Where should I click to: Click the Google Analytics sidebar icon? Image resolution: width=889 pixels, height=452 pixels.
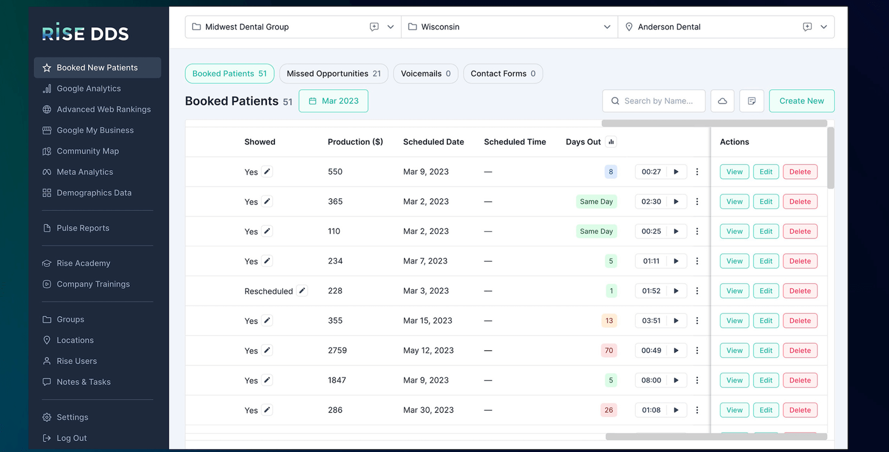46,88
